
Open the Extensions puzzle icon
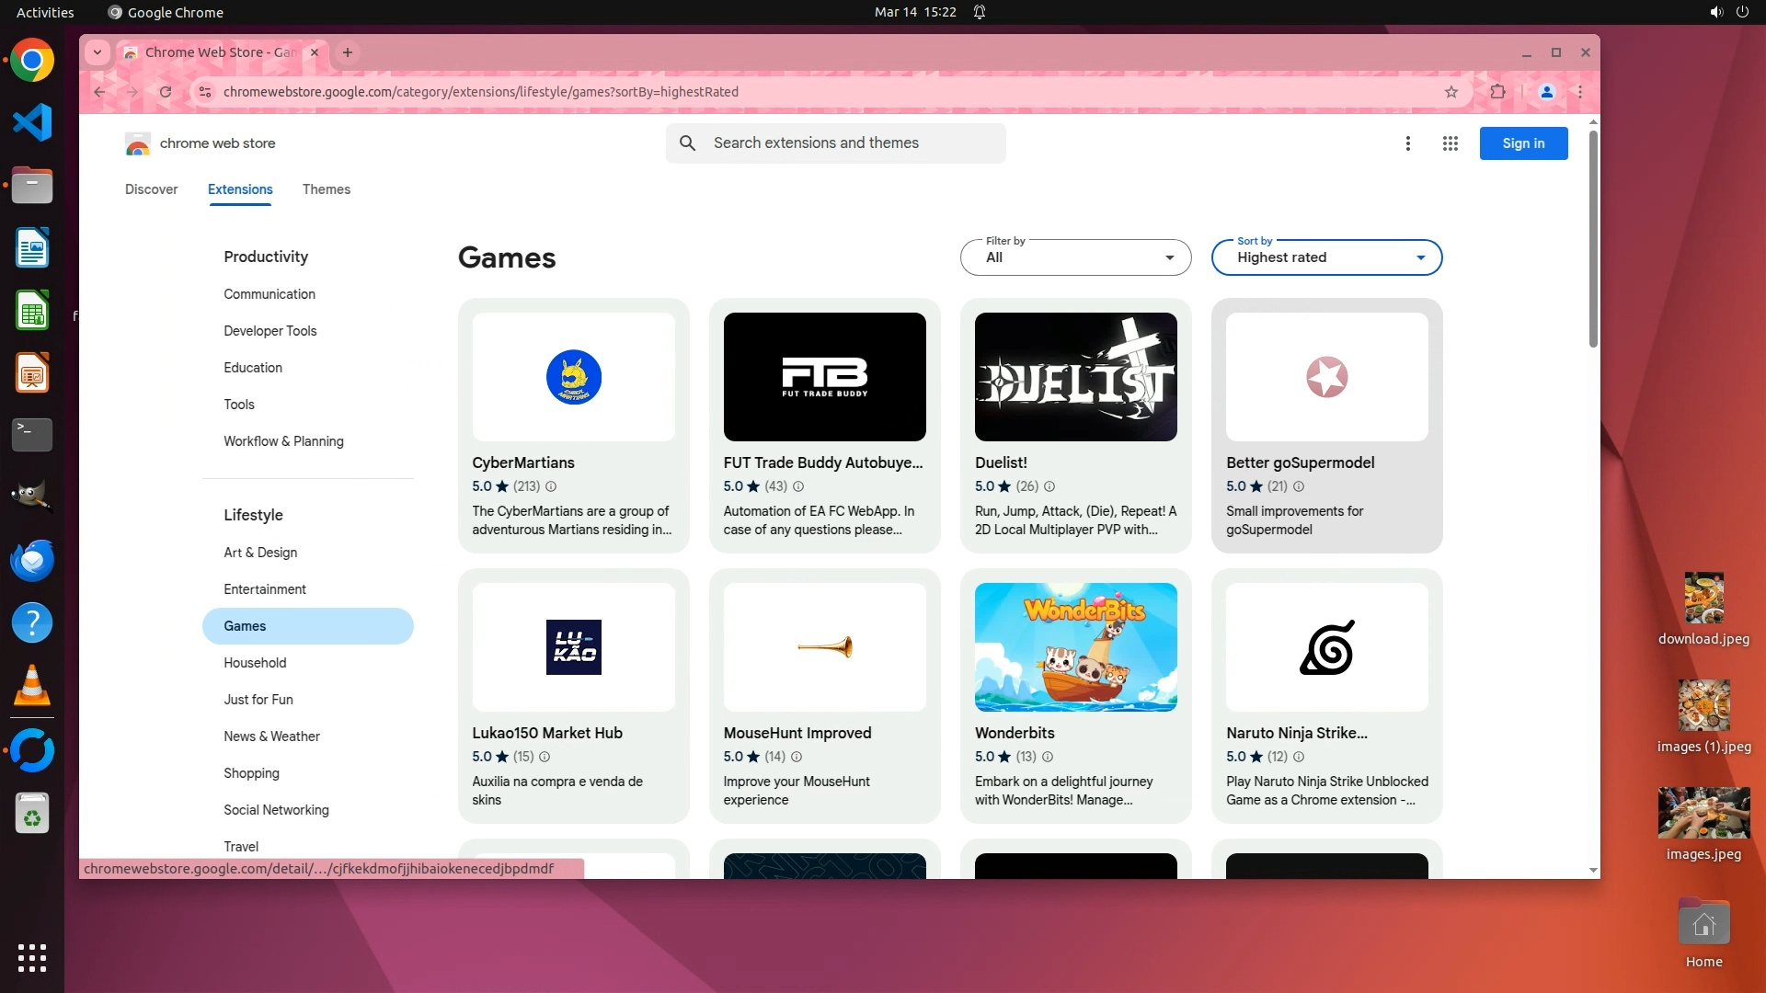point(1498,92)
